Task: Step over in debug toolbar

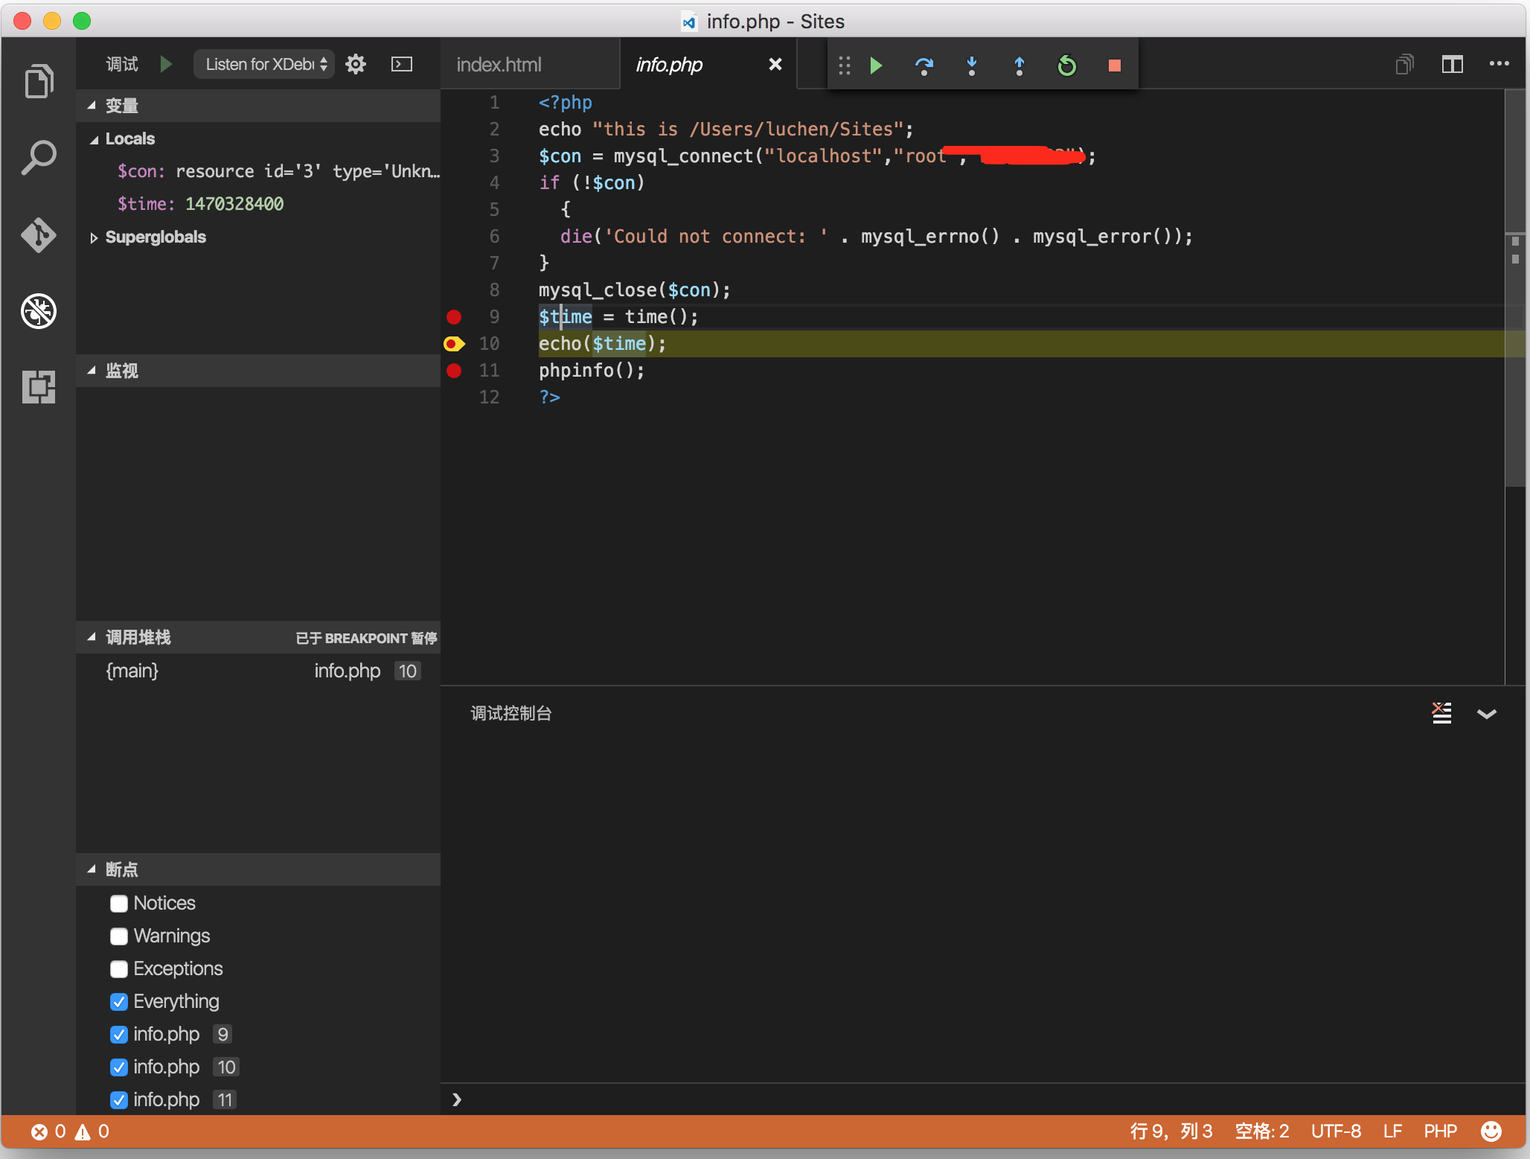Action: (924, 66)
